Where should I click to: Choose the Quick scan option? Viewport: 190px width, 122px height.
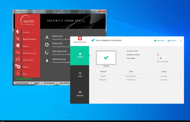57,36
